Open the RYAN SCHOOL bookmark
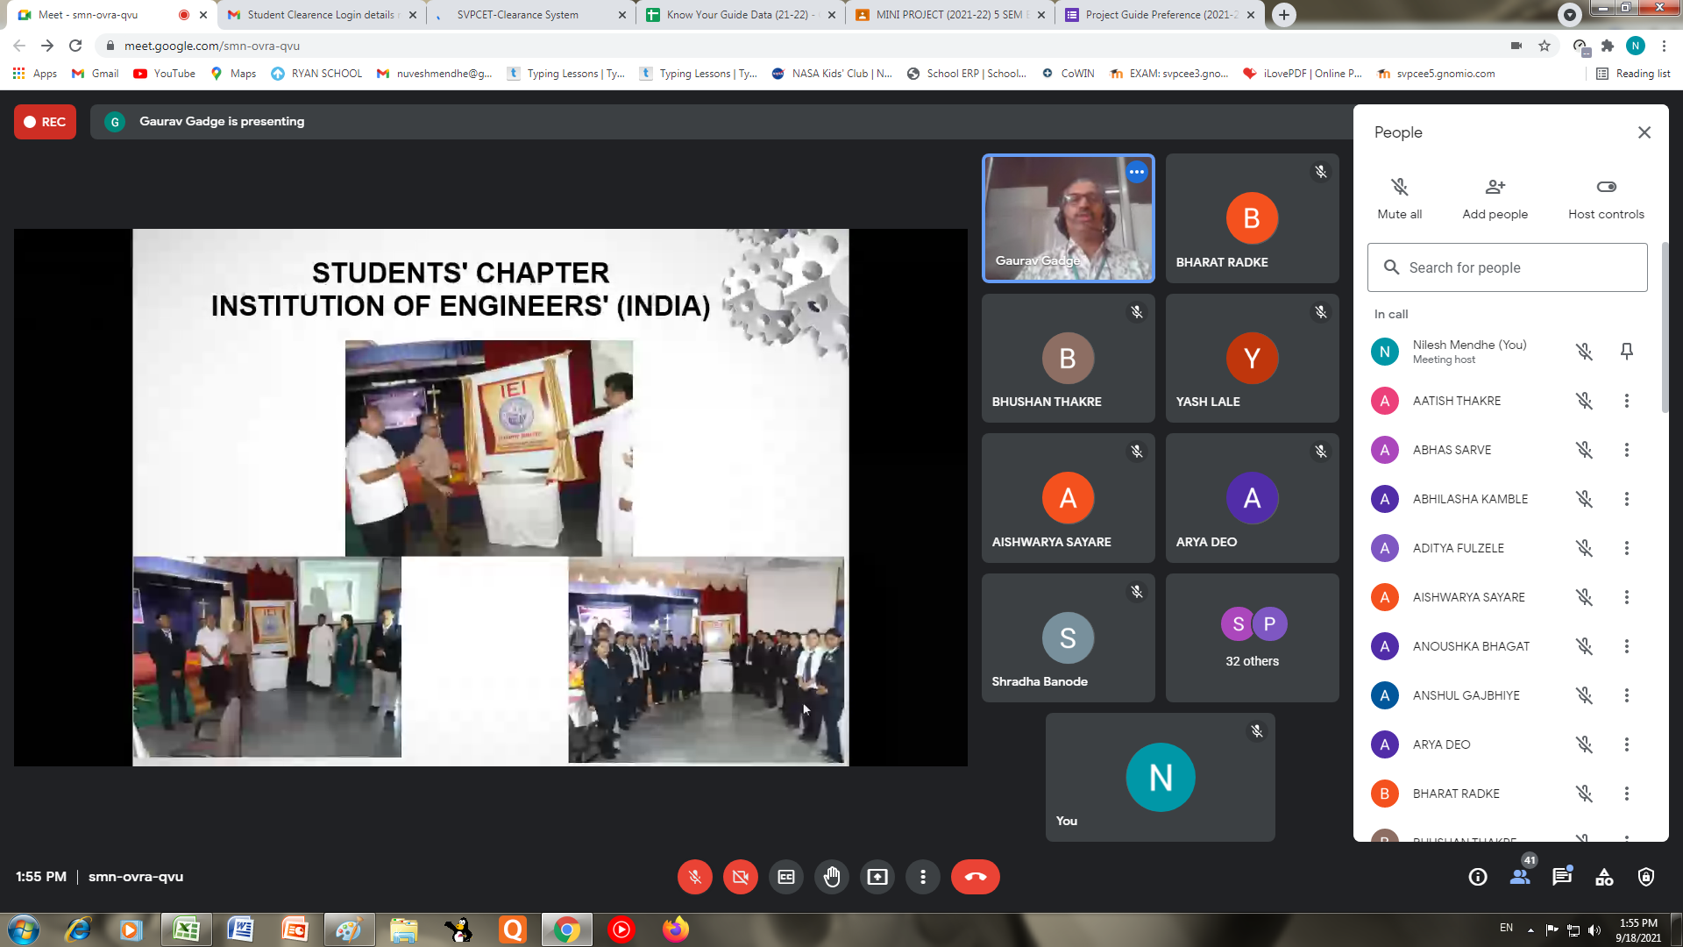This screenshot has height=947, width=1683. coord(316,74)
